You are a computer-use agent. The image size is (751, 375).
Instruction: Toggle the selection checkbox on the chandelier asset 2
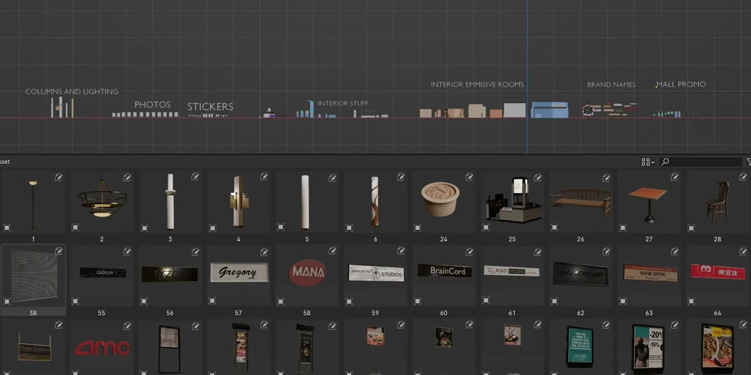(74, 227)
